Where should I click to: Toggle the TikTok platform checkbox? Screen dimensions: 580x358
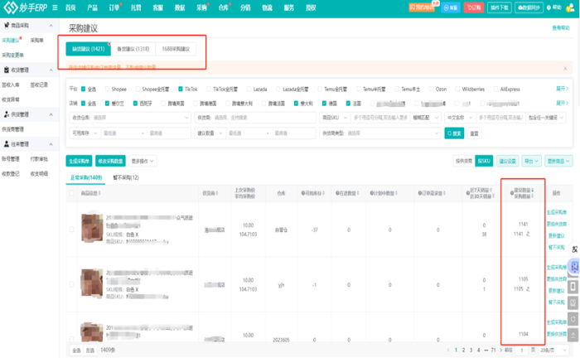[180, 88]
